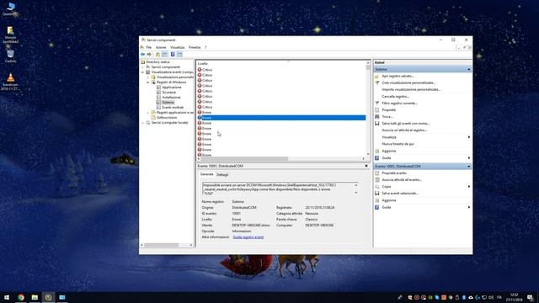The height and width of the screenshot is (303, 539).
Task: Open the Finestra menu
Action: point(195,47)
